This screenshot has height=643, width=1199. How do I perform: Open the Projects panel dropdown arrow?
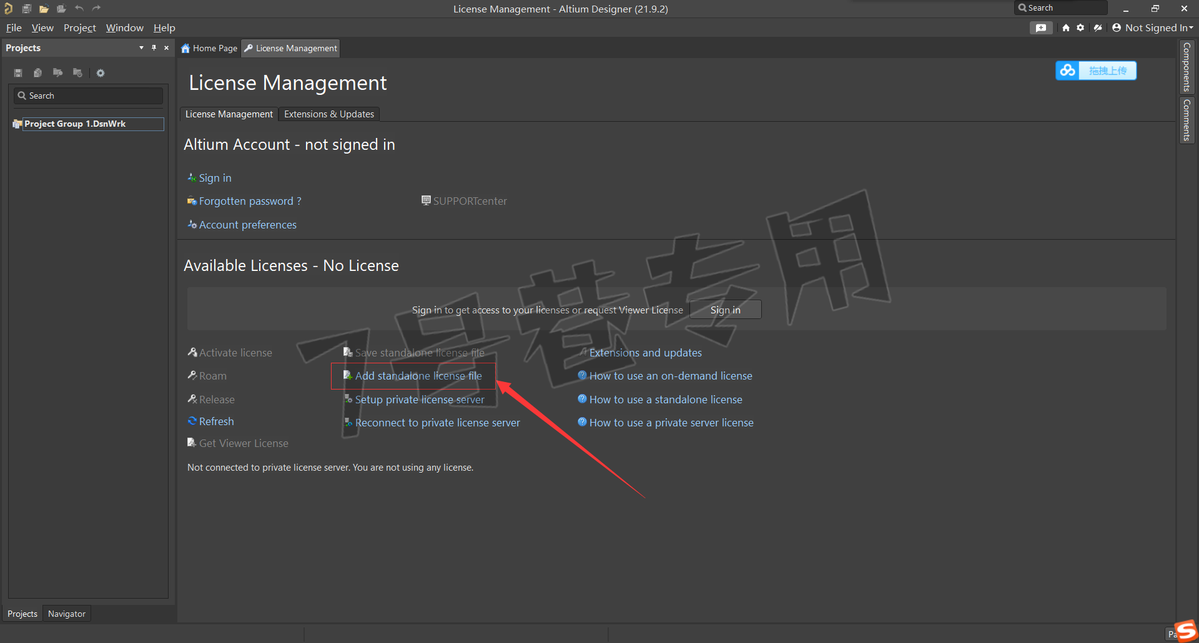141,47
